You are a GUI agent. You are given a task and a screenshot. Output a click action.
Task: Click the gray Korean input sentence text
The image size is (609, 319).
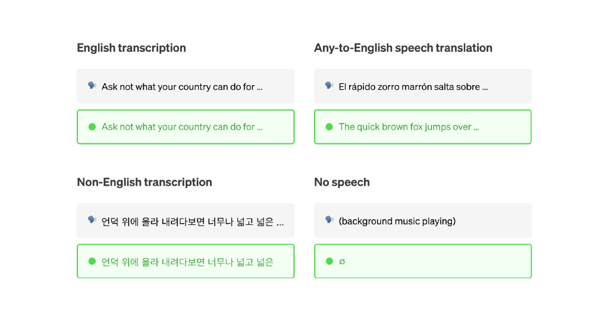[193, 222]
